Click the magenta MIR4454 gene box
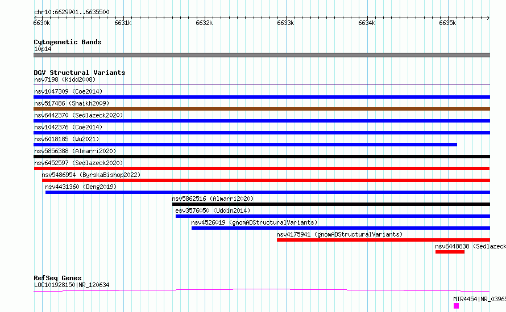 click(456, 306)
